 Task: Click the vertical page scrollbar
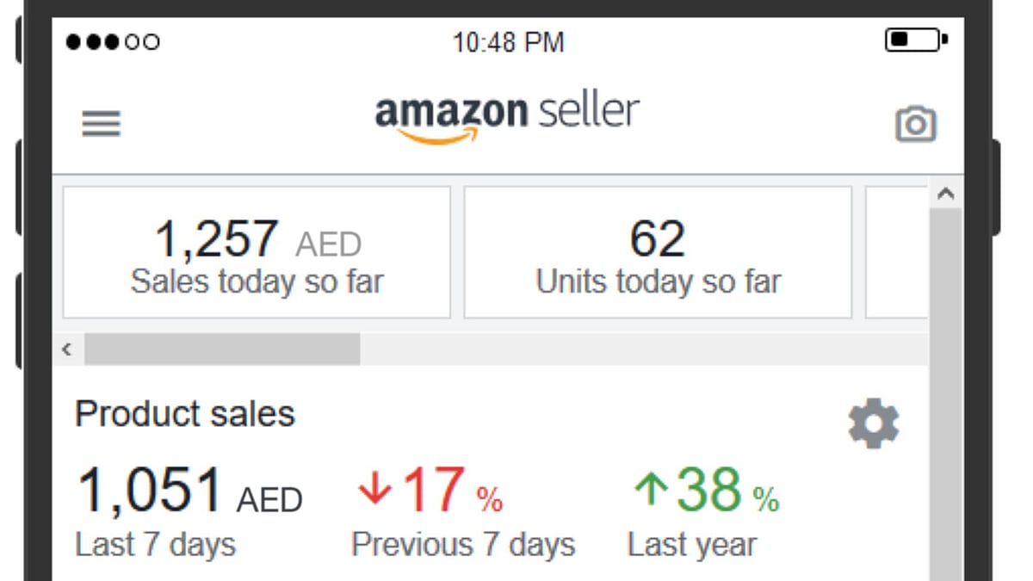[x=947, y=387]
